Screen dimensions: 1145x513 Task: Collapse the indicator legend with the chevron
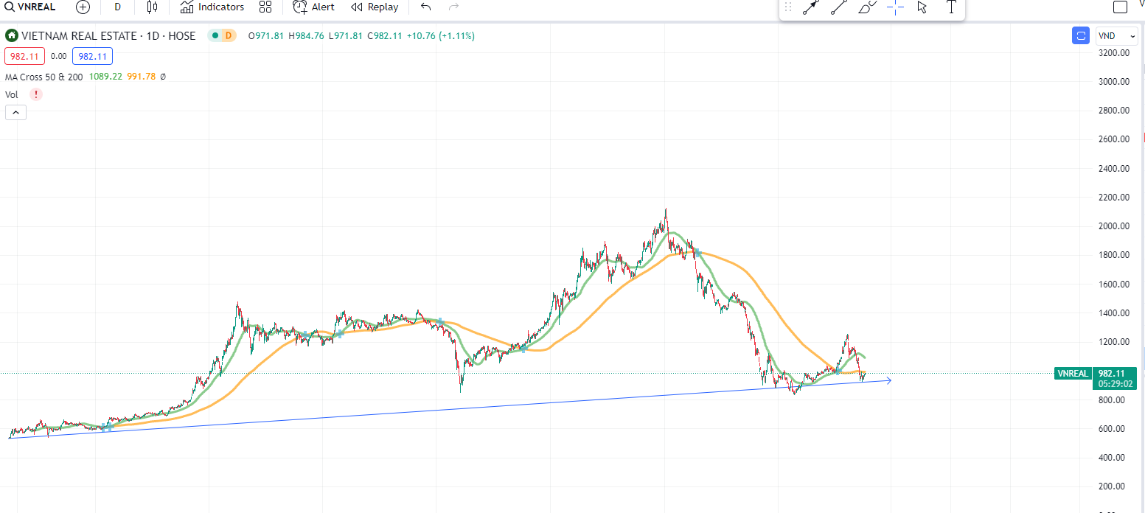tap(15, 112)
